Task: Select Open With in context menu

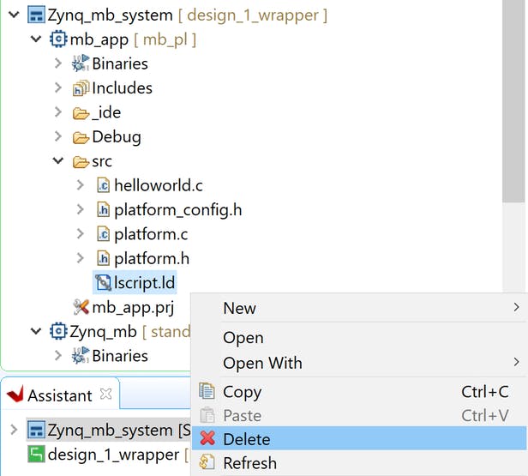Action: pyautogui.click(x=262, y=363)
